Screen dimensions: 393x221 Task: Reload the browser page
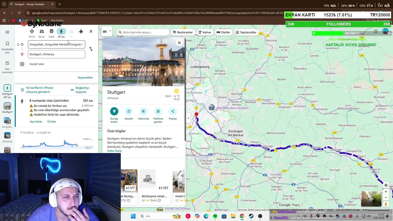[x=19, y=13]
